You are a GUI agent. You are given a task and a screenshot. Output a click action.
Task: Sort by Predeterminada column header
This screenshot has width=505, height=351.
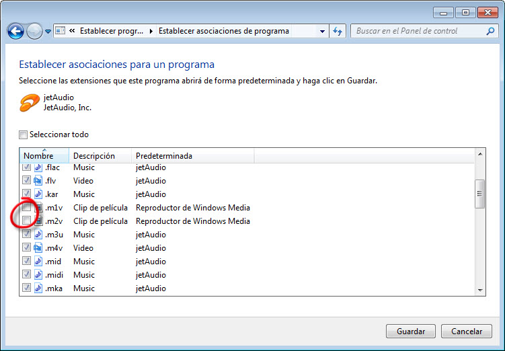click(192, 156)
